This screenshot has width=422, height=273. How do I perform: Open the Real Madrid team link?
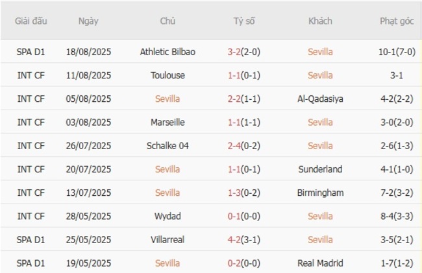click(x=320, y=263)
